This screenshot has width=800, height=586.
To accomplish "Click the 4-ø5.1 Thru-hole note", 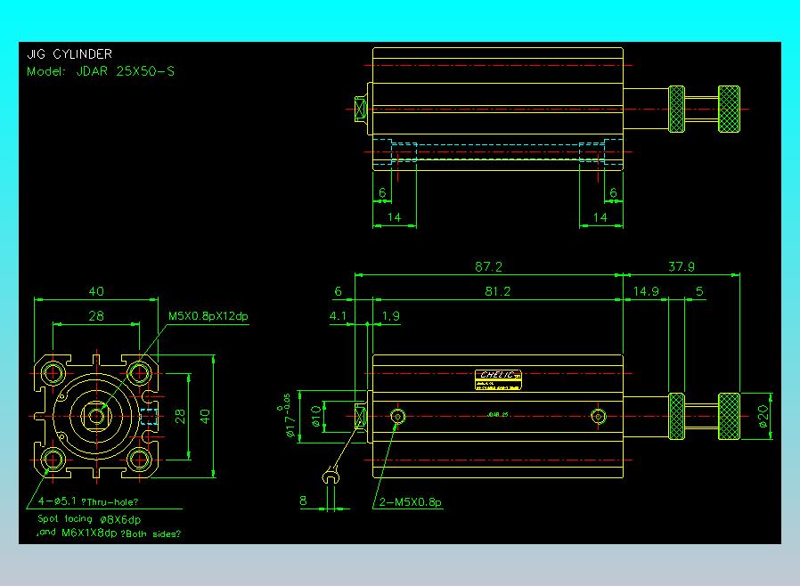I will point(88,502).
